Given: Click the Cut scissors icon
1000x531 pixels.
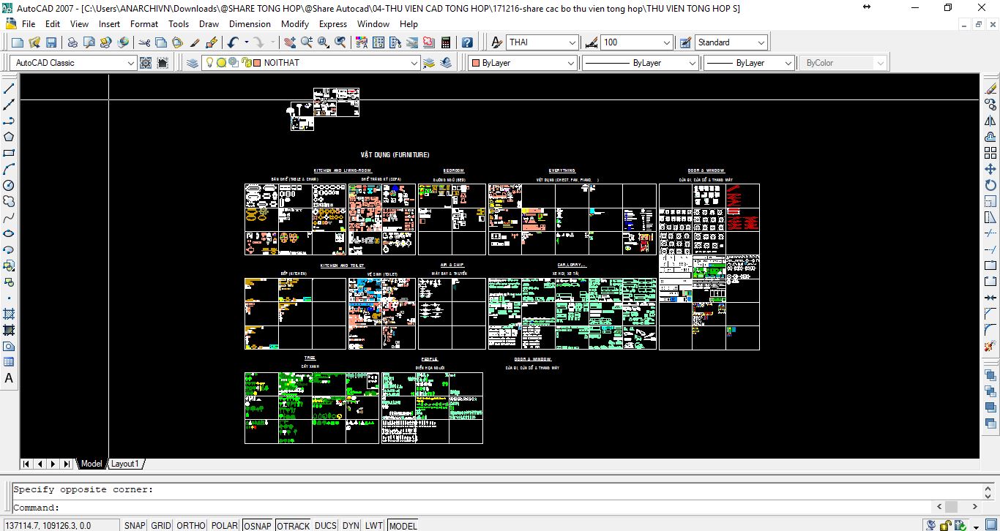Looking at the screenshot, I should click(144, 42).
